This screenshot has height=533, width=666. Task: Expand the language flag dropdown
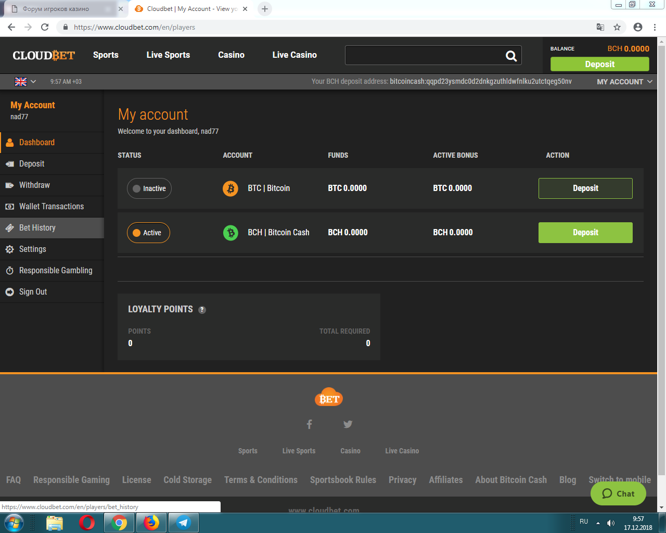coord(25,82)
